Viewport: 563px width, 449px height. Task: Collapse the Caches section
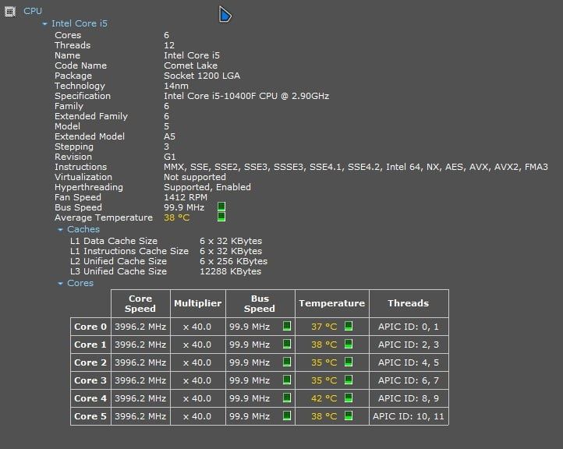point(60,230)
